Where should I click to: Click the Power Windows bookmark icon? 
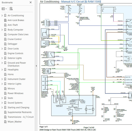coord(5,93)
